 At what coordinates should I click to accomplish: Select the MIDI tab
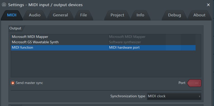click(x=12, y=15)
